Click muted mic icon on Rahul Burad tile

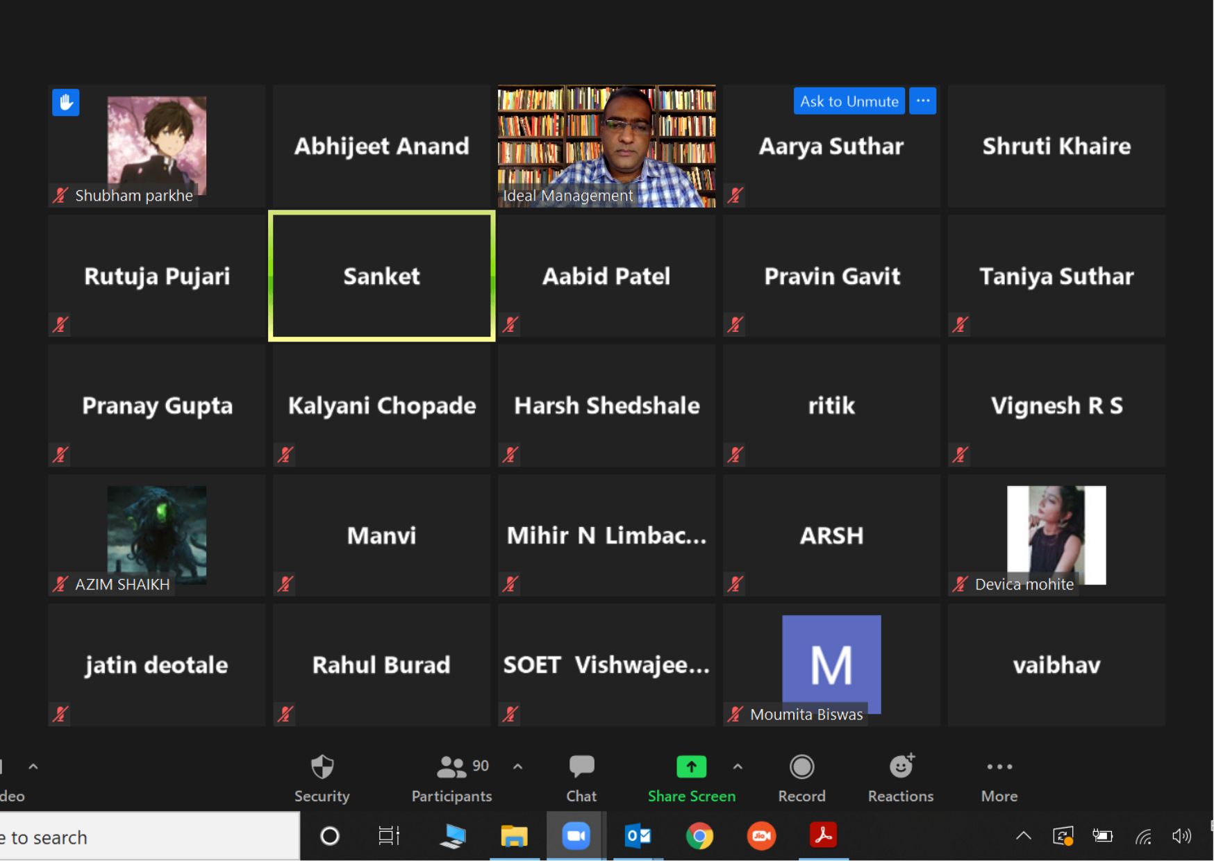tap(285, 714)
